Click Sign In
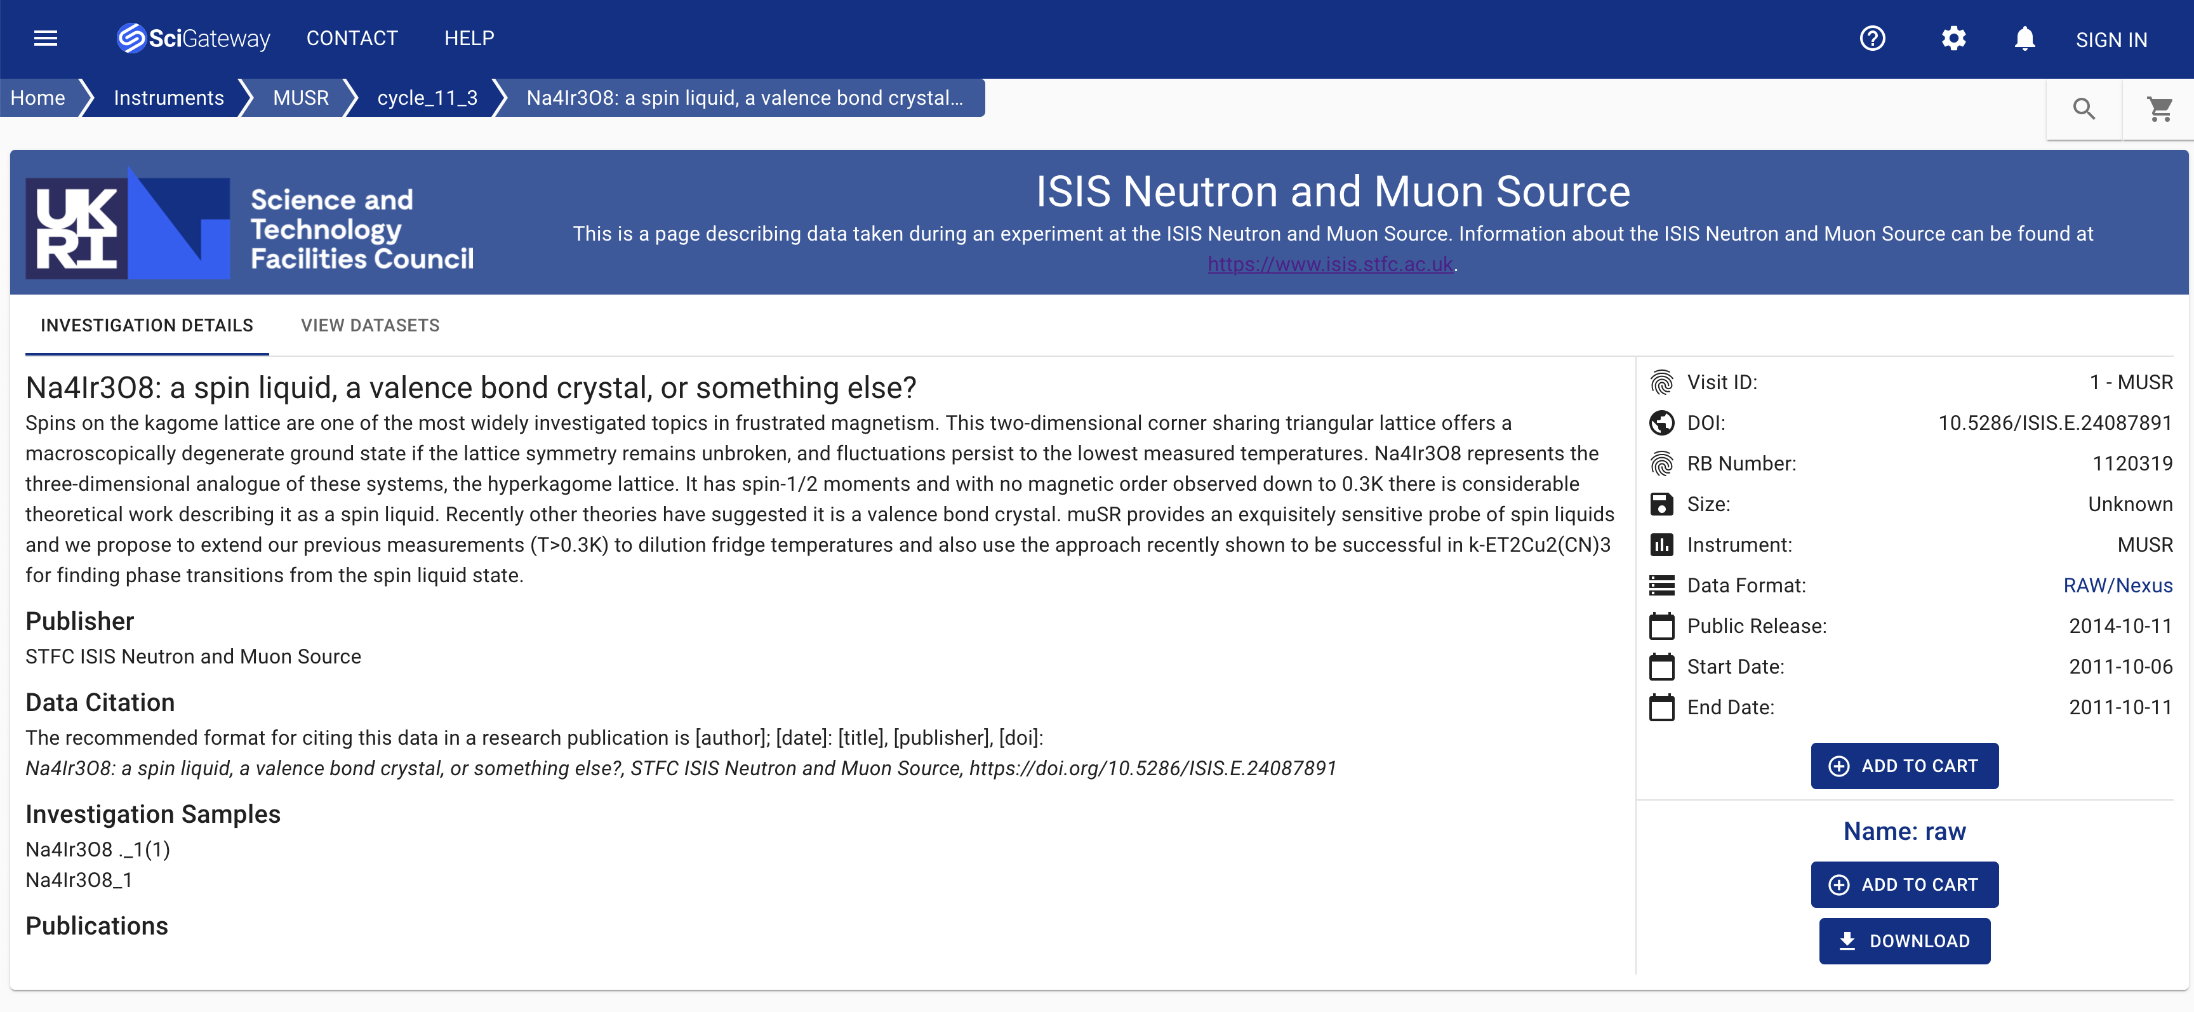The image size is (2194, 1012). pyautogui.click(x=2111, y=40)
